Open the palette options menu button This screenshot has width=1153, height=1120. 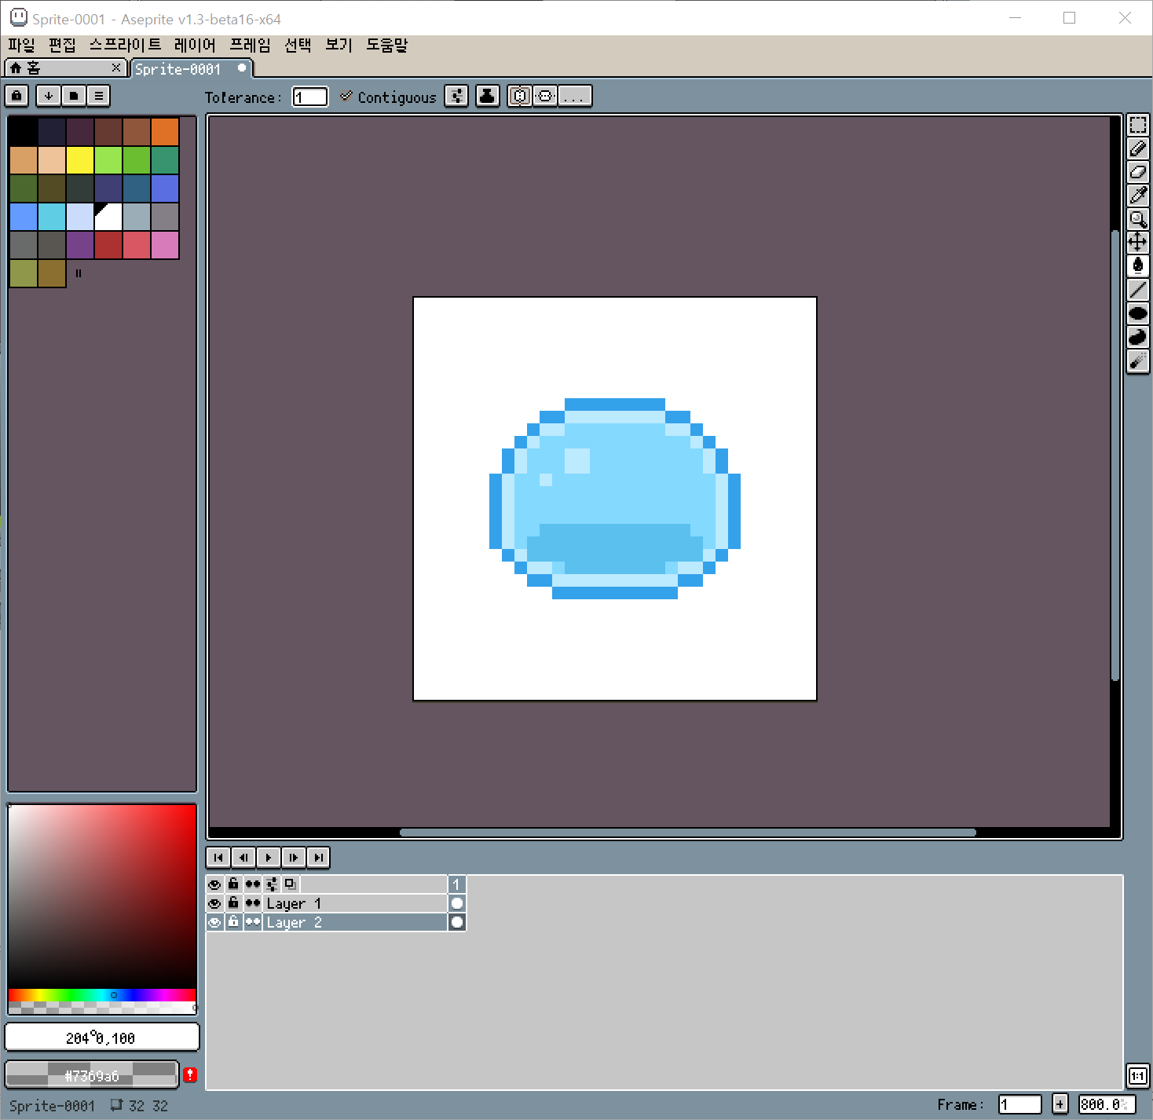(x=99, y=96)
